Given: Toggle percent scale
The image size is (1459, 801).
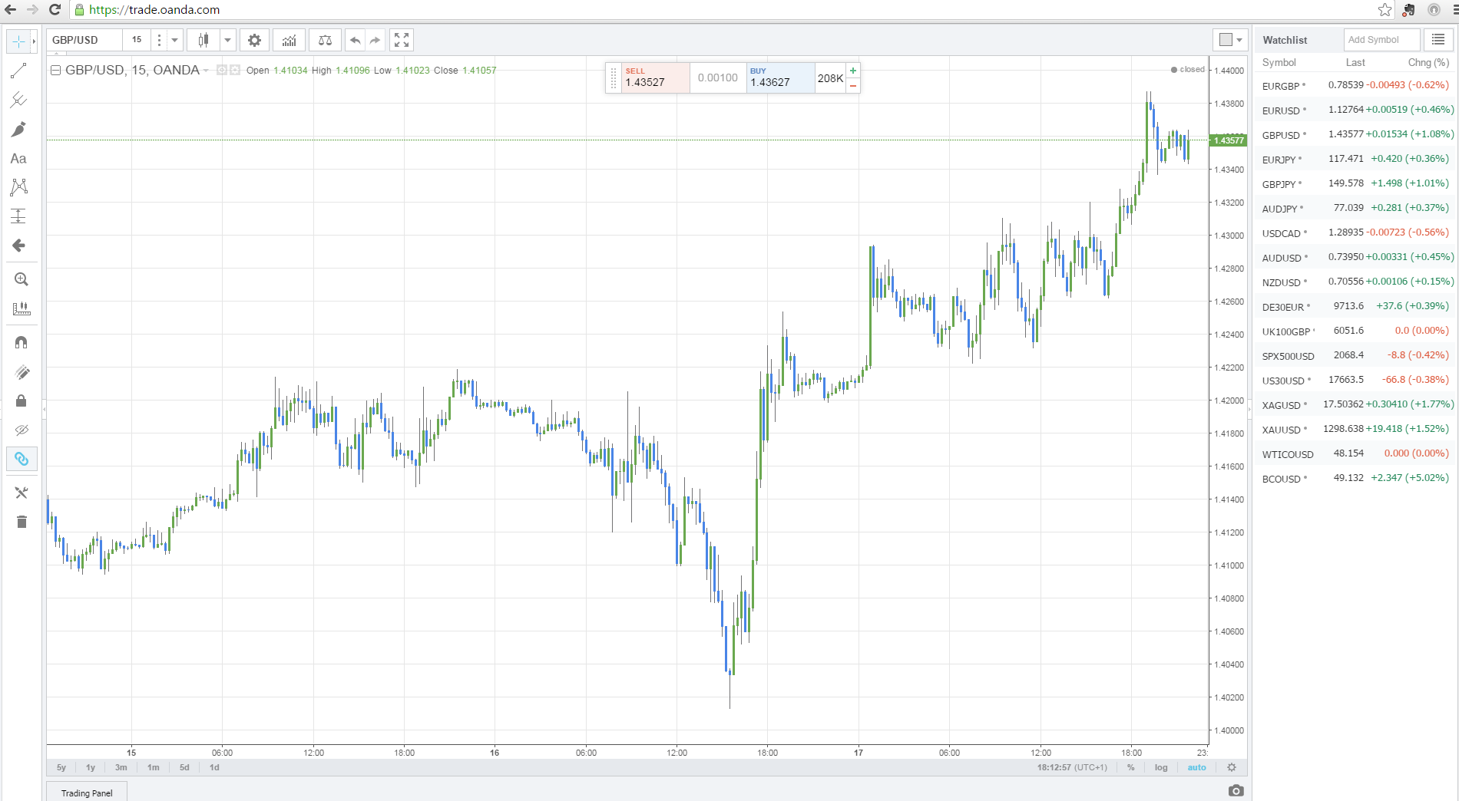Looking at the screenshot, I should coord(1130,767).
